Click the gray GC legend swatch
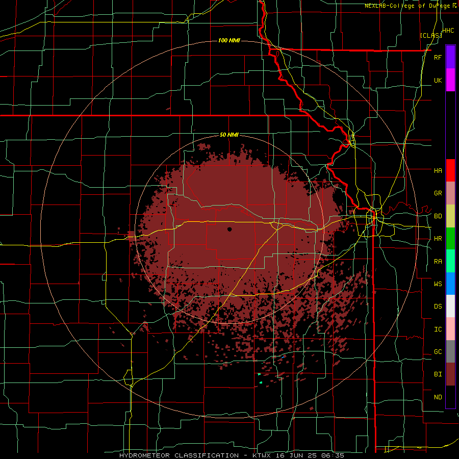Screen dimensions: 459x459 pos(450,351)
